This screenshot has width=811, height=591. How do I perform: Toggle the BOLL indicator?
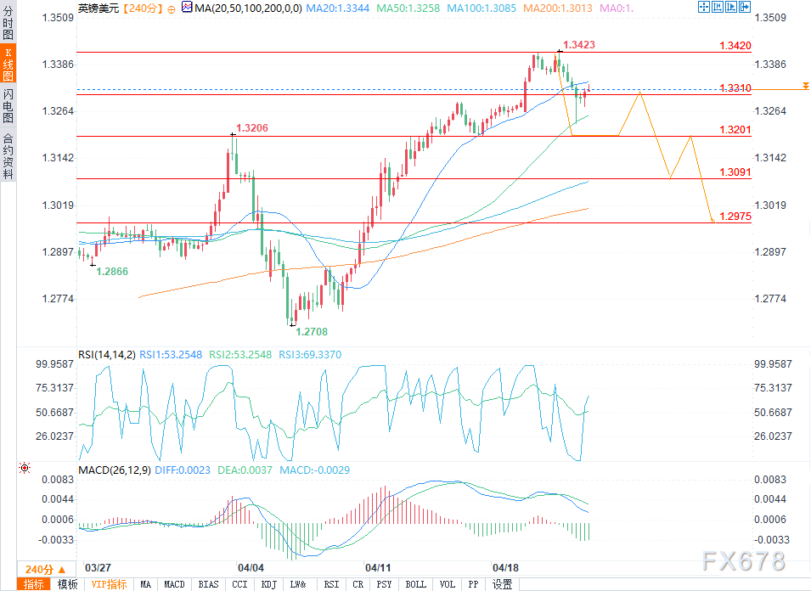point(416,584)
